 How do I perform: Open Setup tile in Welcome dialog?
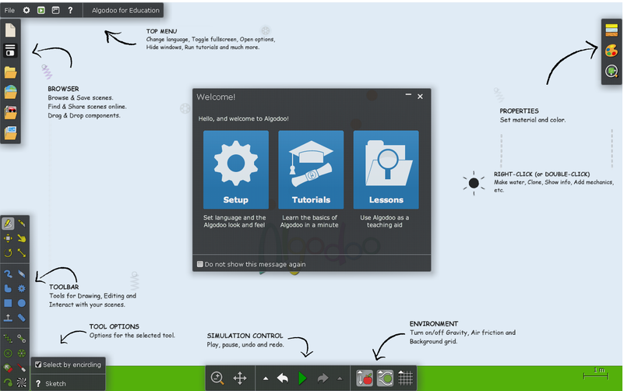click(236, 170)
